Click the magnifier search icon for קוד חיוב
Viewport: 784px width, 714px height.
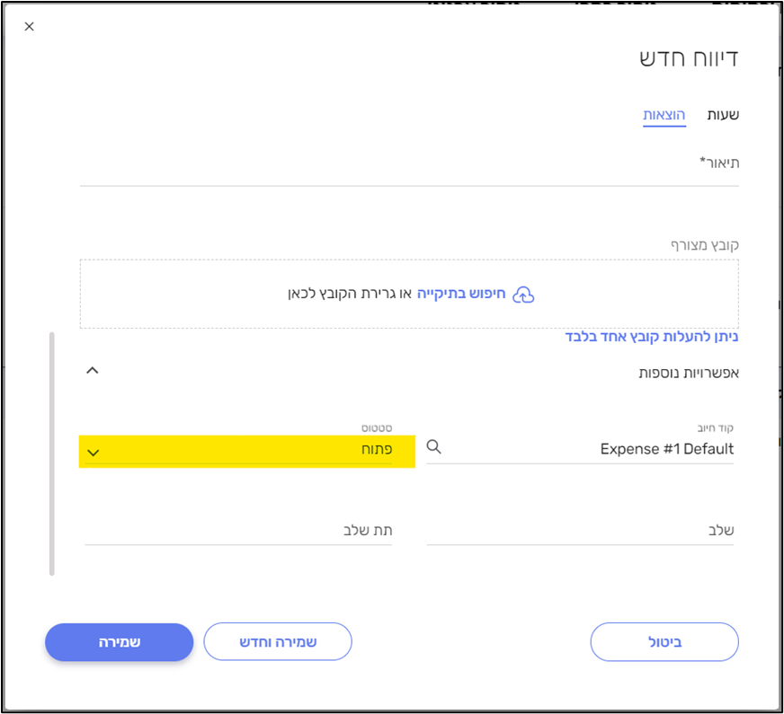point(434,447)
